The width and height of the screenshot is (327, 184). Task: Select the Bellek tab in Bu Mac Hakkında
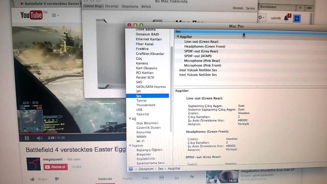[146, 6]
